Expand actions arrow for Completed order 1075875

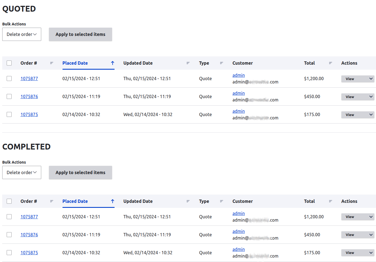pyautogui.click(x=371, y=253)
